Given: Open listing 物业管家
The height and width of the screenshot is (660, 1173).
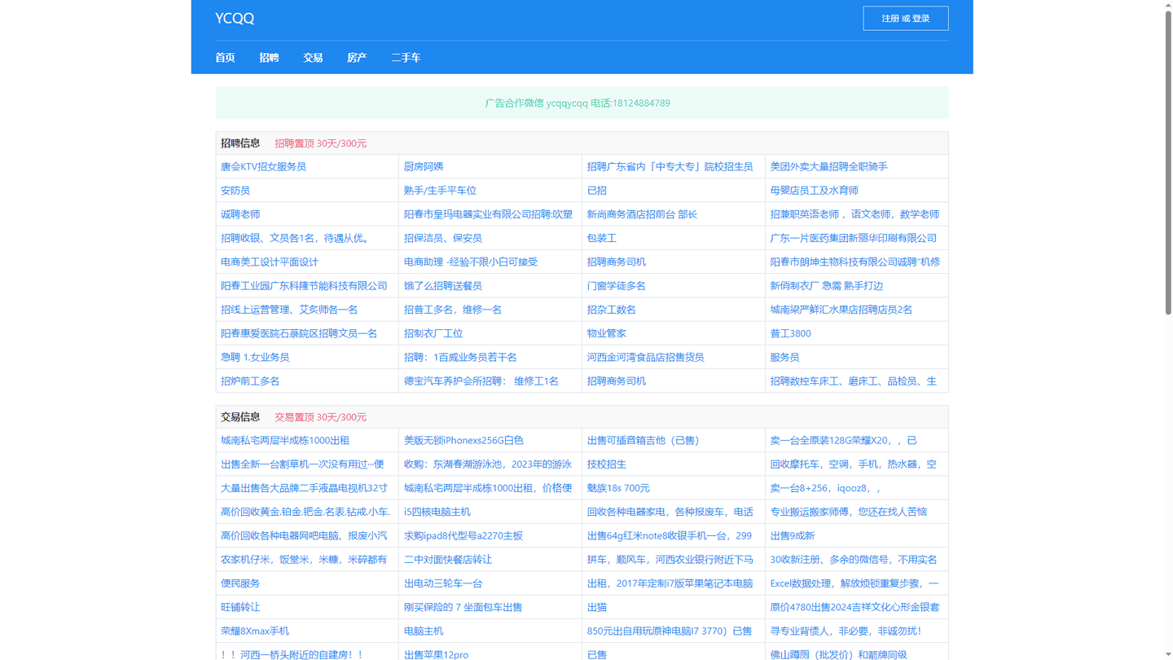Looking at the screenshot, I should click(x=607, y=333).
